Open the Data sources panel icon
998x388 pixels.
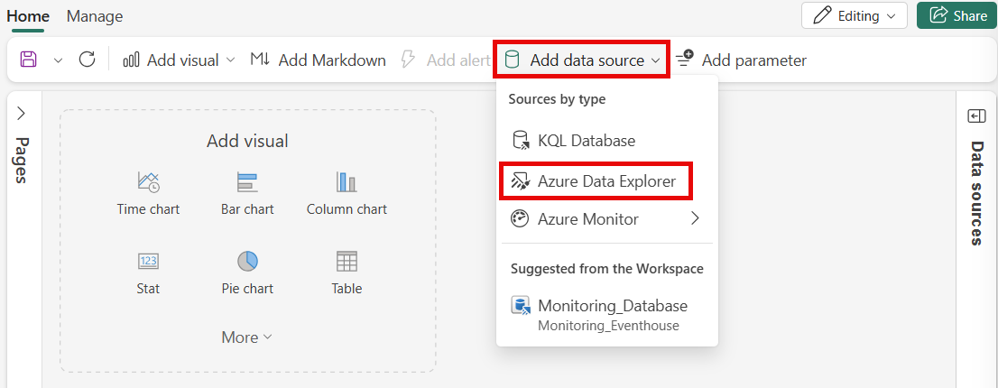pyautogui.click(x=976, y=115)
